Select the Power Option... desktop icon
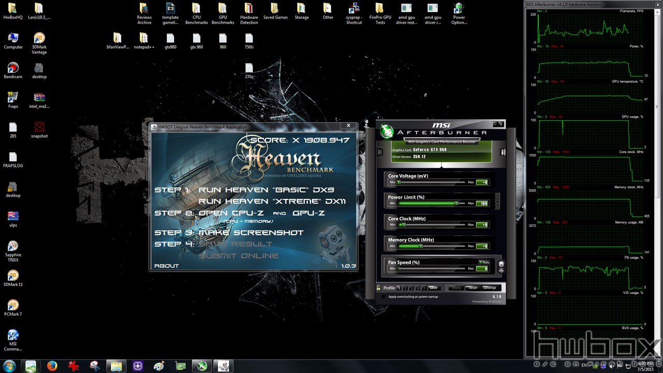663x373 pixels. [x=458, y=13]
